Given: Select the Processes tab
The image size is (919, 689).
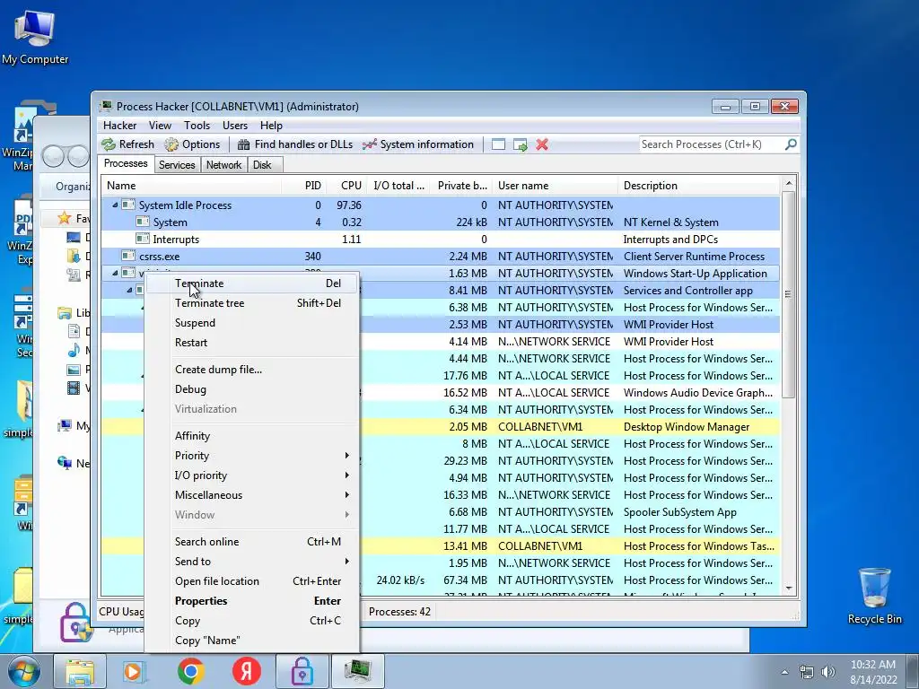Looking at the screenshot, I should (126, 163).
